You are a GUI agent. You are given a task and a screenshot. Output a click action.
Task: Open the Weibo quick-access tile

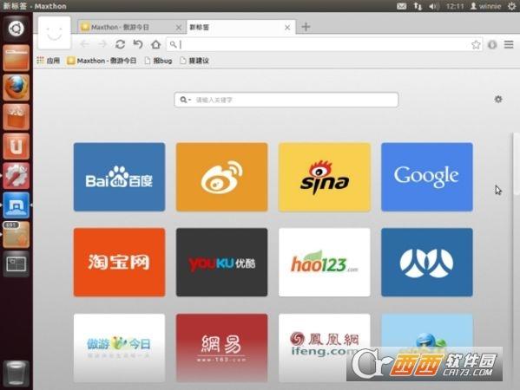222,177
